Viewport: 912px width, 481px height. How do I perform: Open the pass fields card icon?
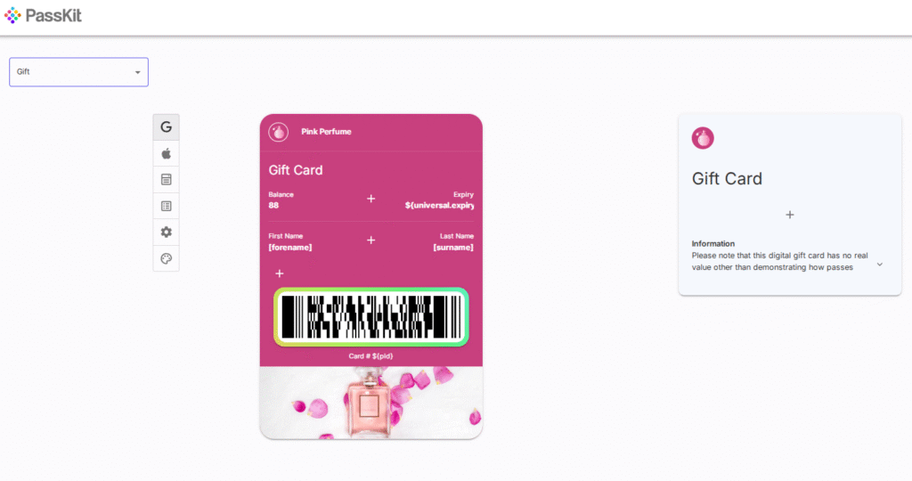coord(166,180)
